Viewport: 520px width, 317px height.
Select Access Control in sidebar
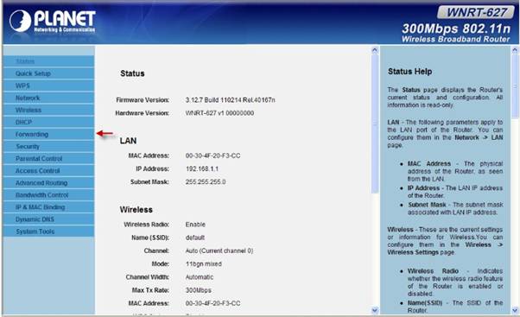(x=48, y=171)
